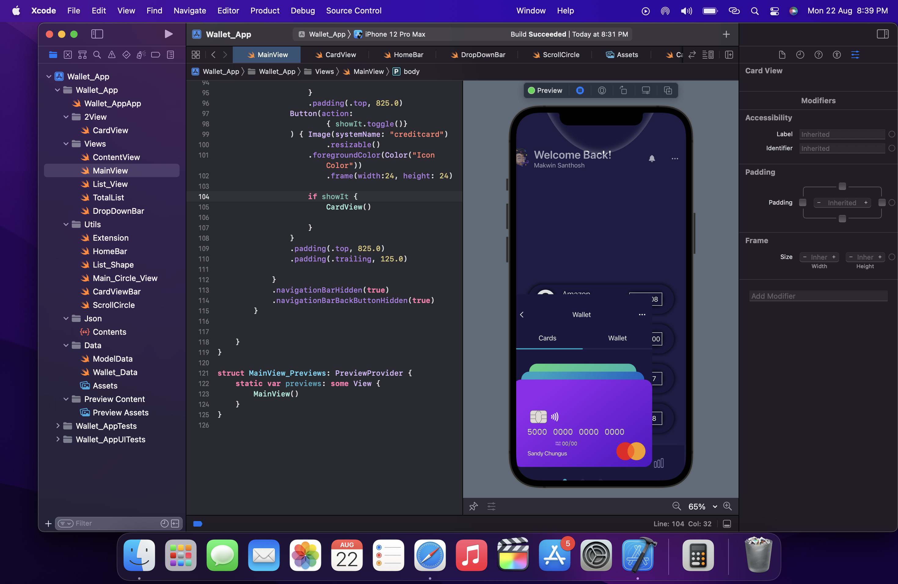The width and height of the screenshot is (898, 584).
Task: Go forward in editor history
Action: tap(225, 55)
